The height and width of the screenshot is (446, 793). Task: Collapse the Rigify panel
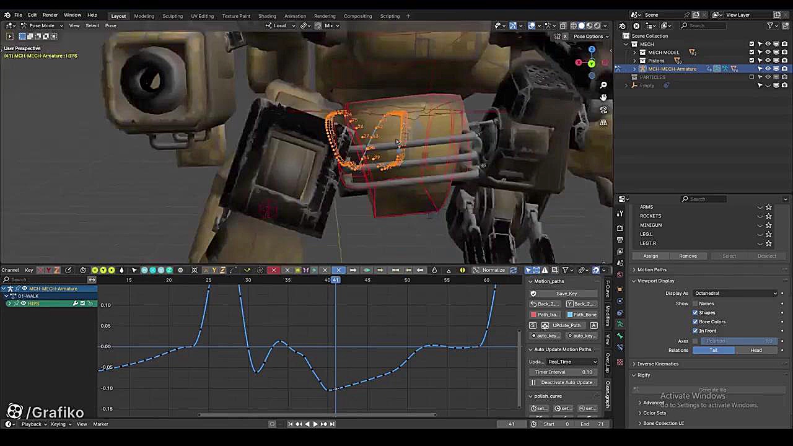pyautogui.click(x=644, y=375)
